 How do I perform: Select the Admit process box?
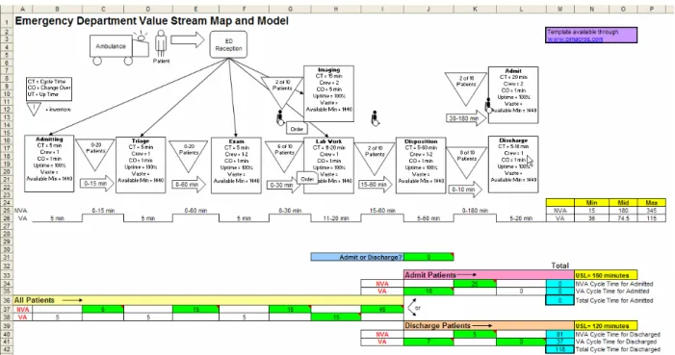click(x=513, y=95)
